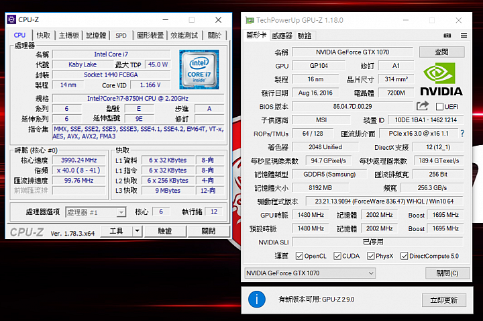This screenshot has height=321, width=483.
Task: Click the bus interface question mark help icon
Action: pos(462,134)
